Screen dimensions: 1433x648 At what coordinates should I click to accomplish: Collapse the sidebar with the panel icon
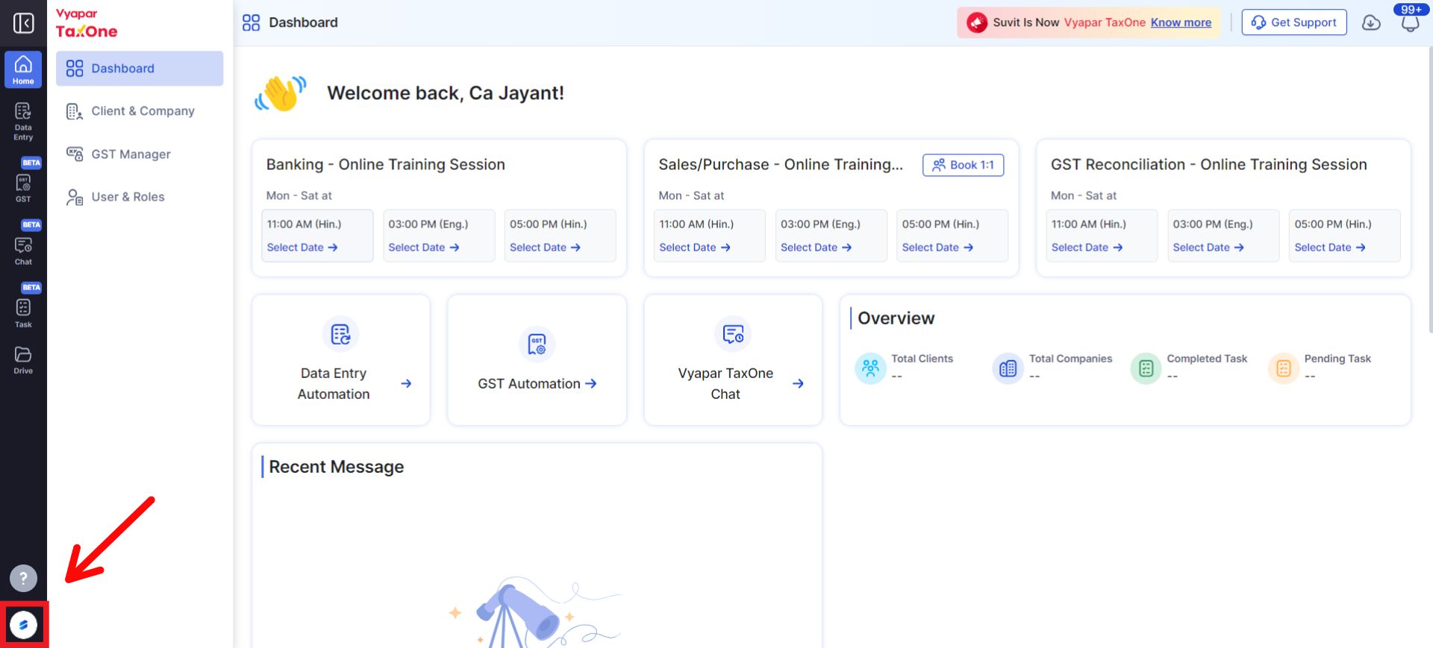23,23
